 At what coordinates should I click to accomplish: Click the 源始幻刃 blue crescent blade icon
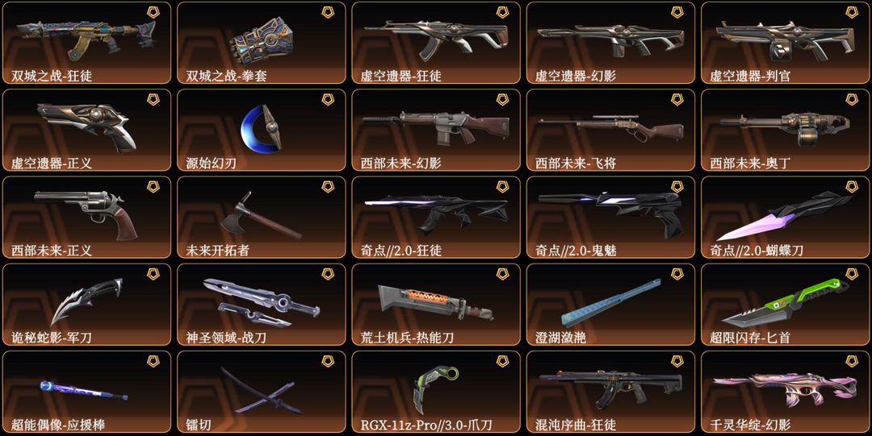point(262,127)
